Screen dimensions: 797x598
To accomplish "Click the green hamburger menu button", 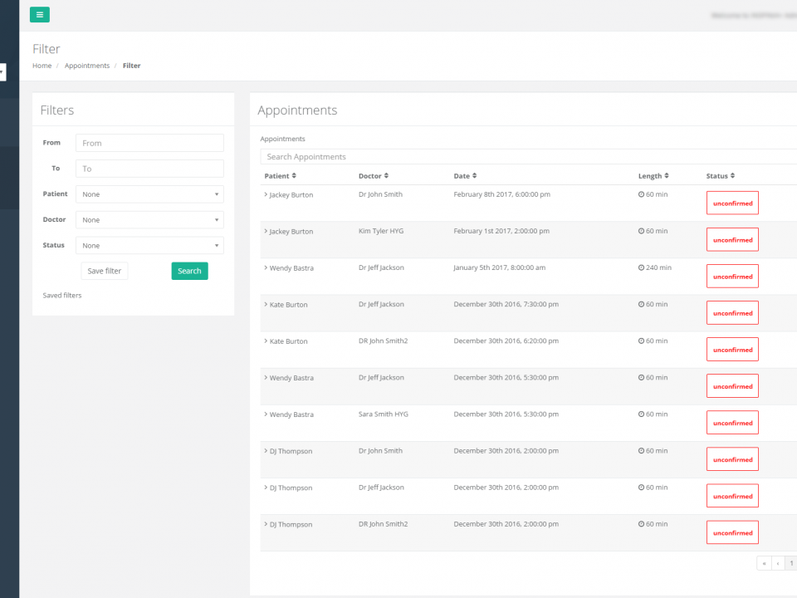I will (x=39, y=14).
